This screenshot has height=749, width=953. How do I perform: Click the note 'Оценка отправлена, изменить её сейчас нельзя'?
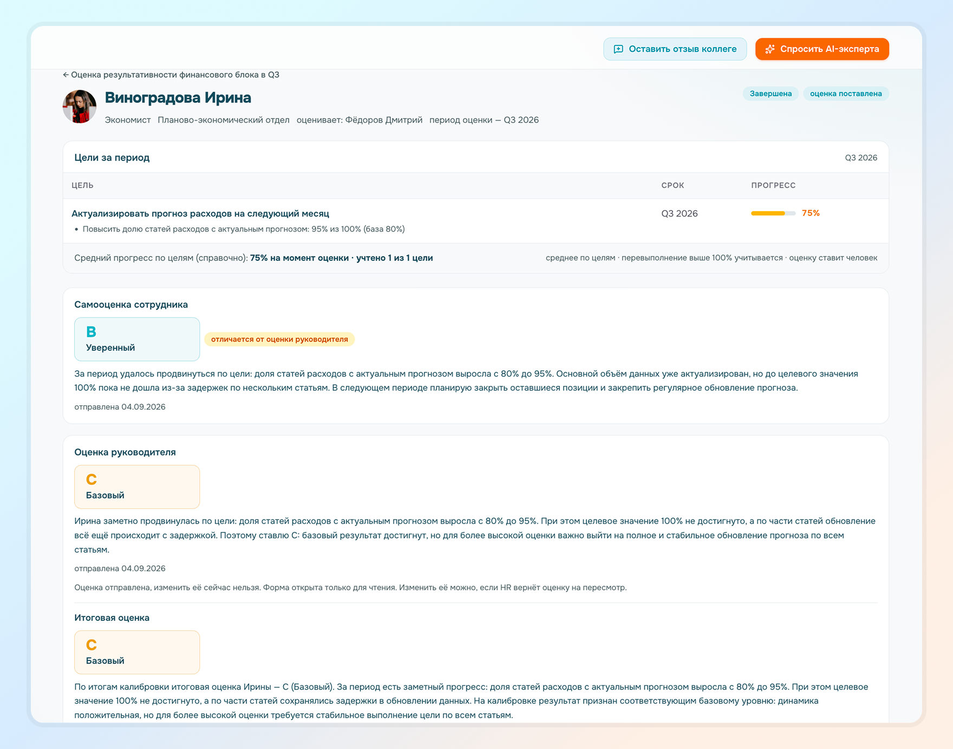click(x=350, y=588)
